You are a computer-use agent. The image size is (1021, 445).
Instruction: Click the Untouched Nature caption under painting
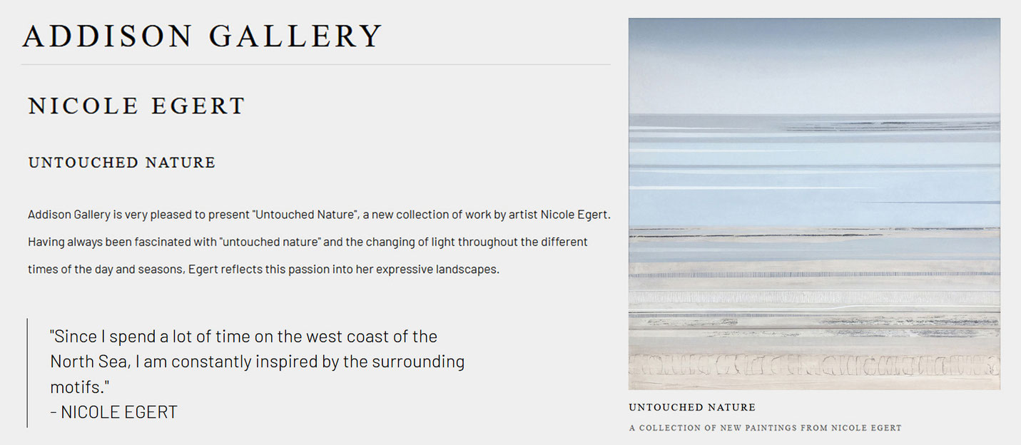click(x=692, y=407)
